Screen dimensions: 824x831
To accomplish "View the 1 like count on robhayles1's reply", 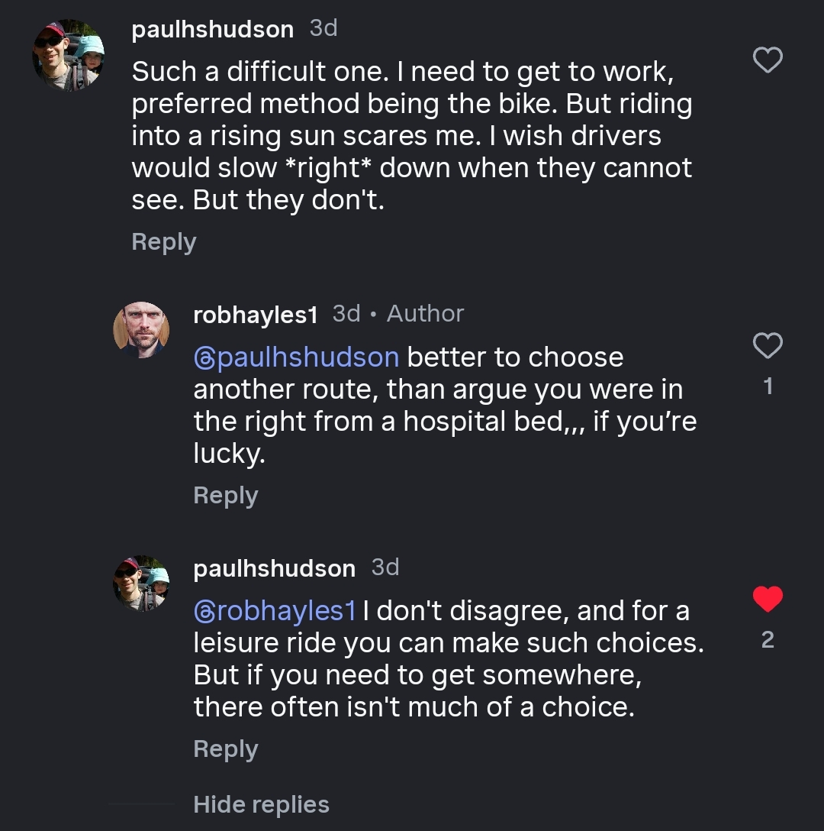I will click(768, 386).
